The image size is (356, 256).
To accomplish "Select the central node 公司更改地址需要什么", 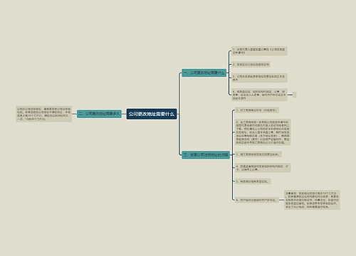I will pos(152,114).
